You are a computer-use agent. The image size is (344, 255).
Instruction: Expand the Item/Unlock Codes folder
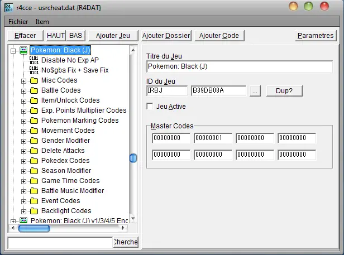click(x=23, y=102)
